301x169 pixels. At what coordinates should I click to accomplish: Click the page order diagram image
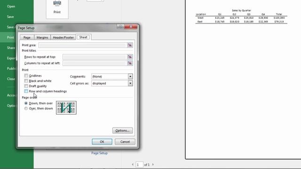[66, 108]
